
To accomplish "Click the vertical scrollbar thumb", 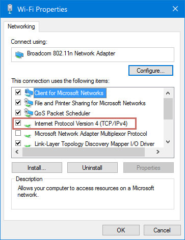I will coord(168,109).
